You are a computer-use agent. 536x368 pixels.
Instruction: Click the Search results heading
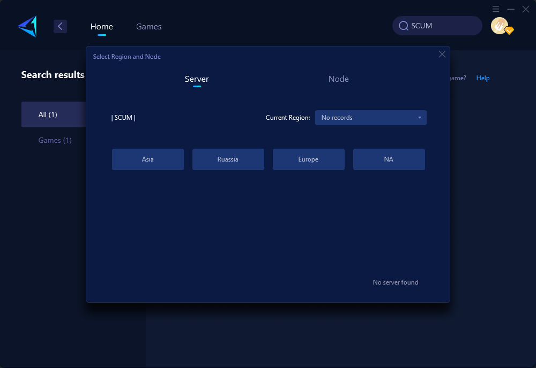(x=53, y=75)
